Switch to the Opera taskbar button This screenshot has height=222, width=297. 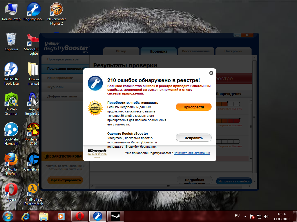click(x=79, y=216)
